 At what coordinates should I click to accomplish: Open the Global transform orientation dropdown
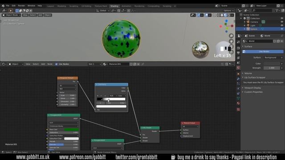(x=103, y=11)
